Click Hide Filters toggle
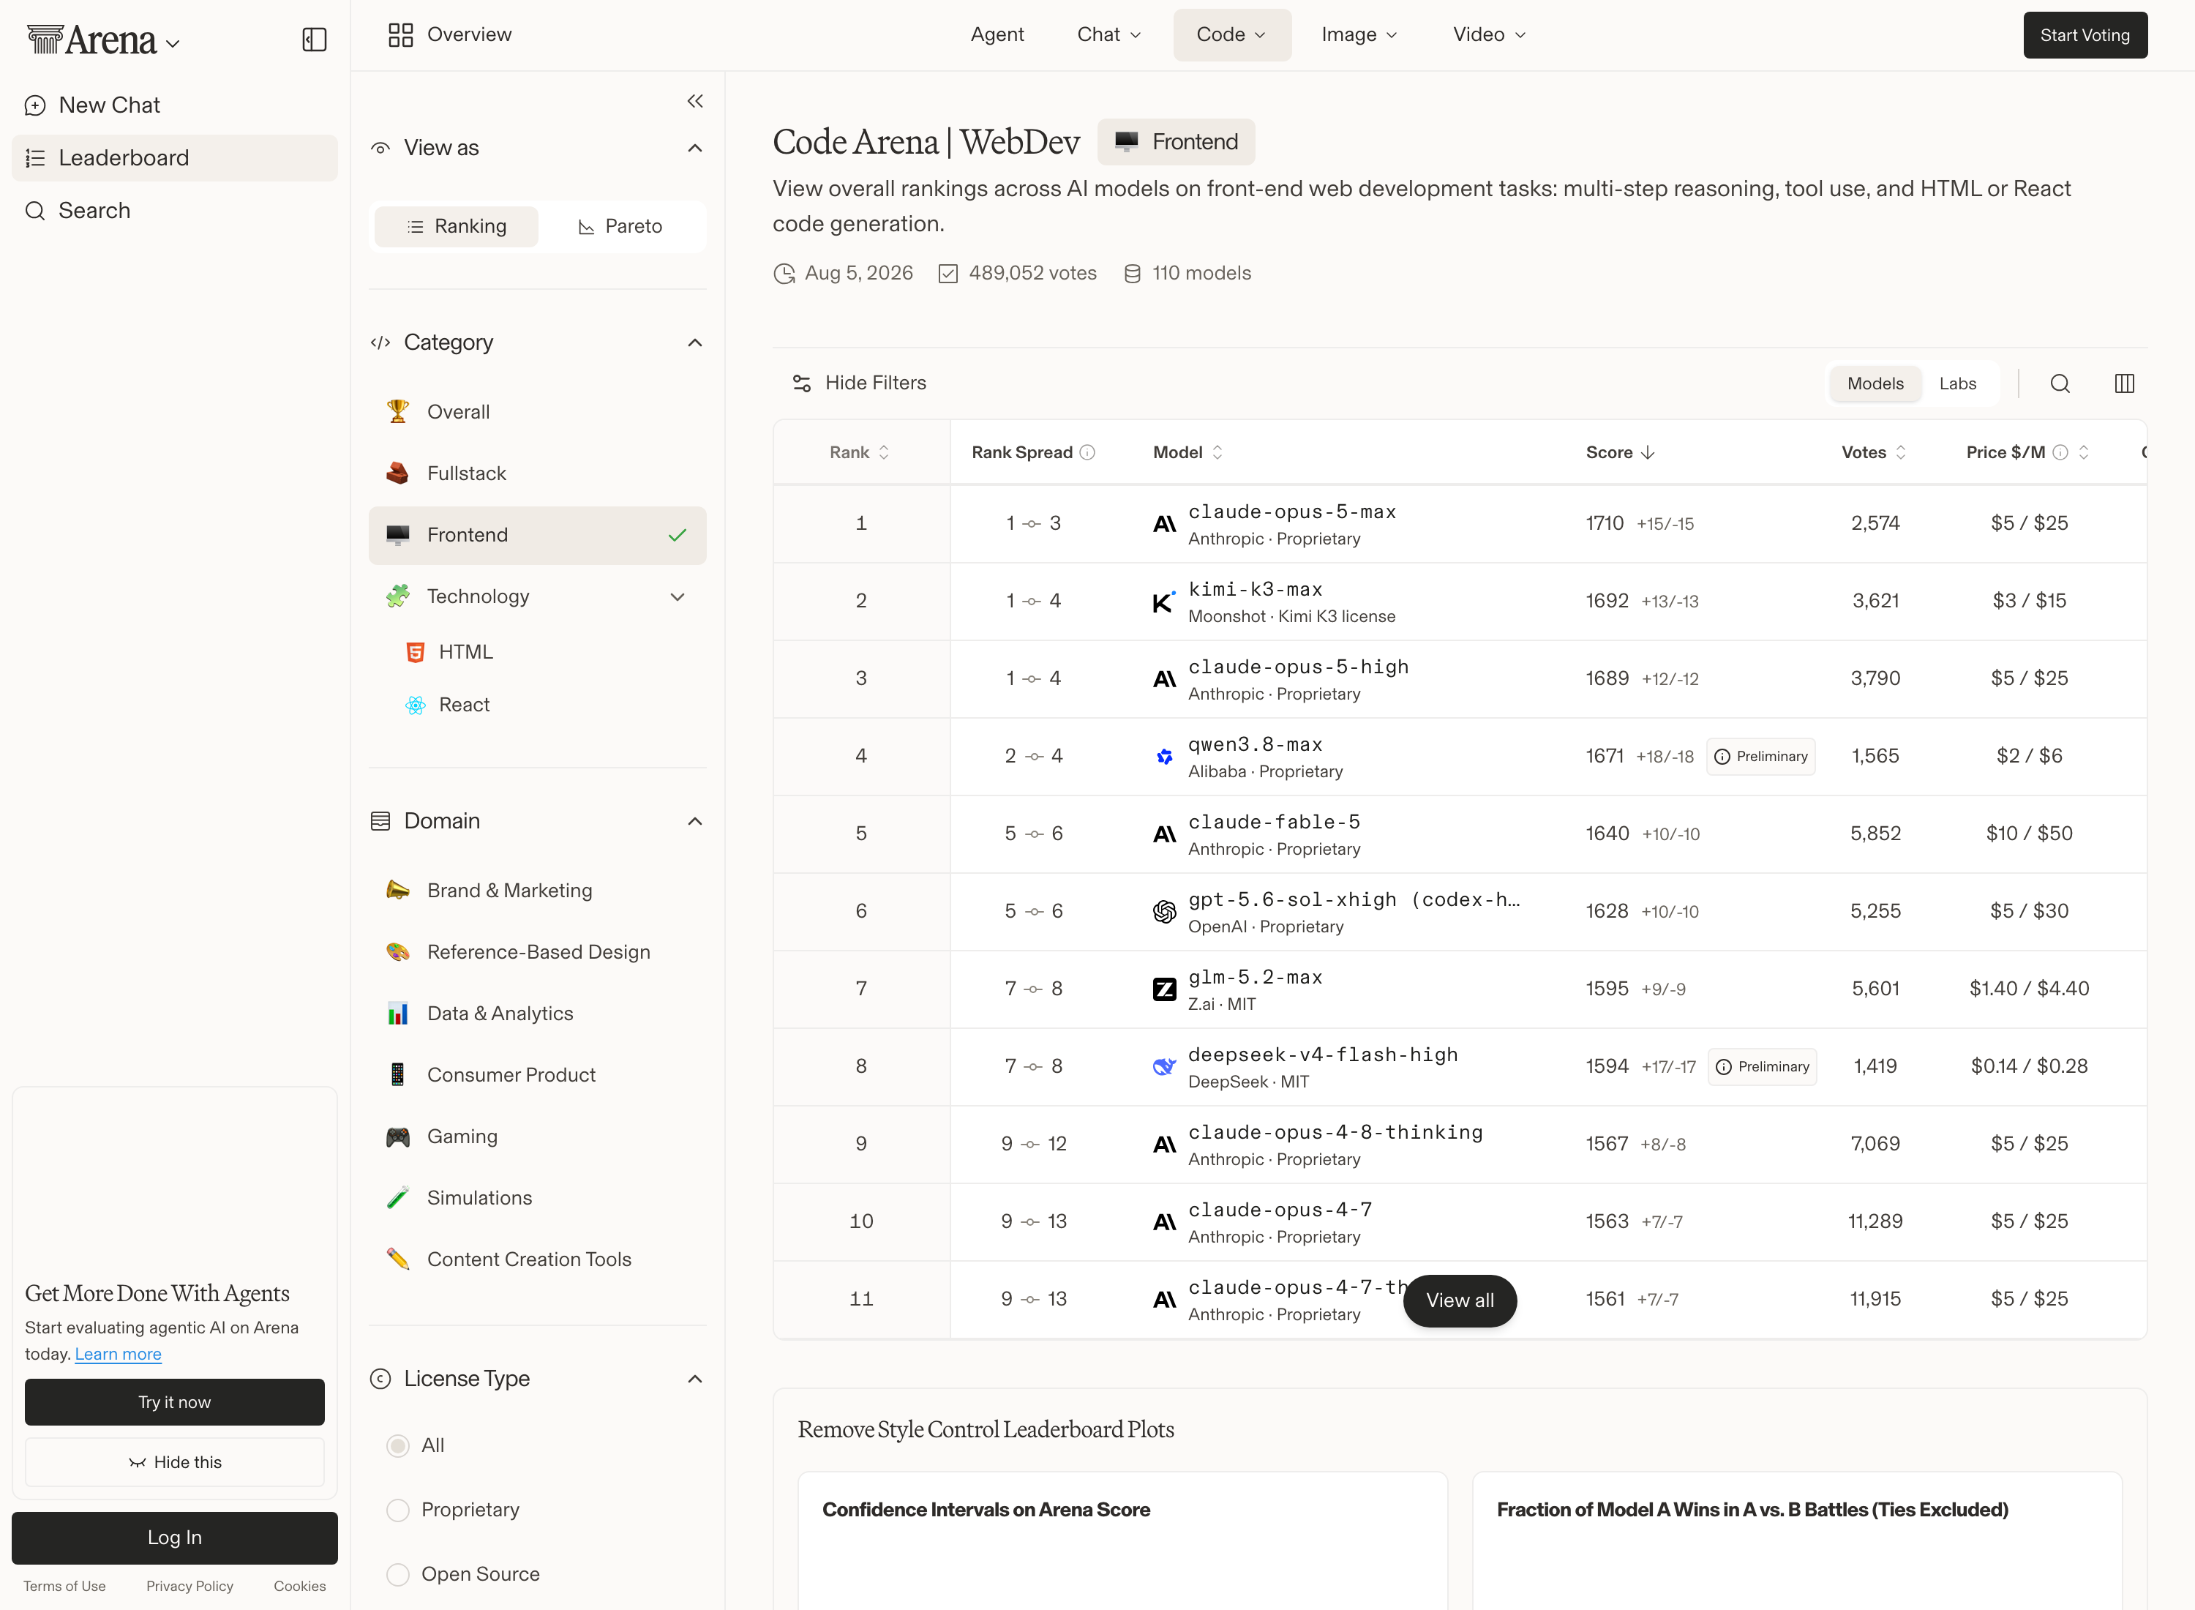This screenshot has width=2195, height=1610. pyautogui.click(x=859, y=383)
